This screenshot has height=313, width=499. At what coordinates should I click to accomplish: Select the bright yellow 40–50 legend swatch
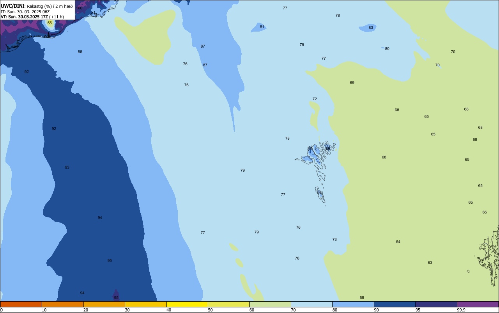(x=187, y=304)
